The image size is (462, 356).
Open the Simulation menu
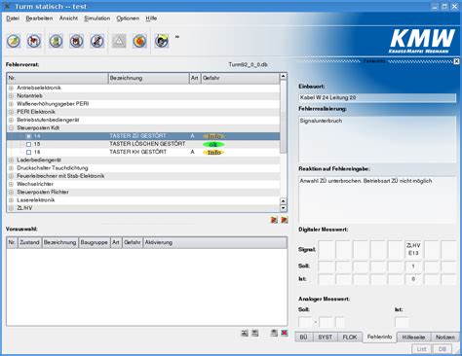coord(96,18)
